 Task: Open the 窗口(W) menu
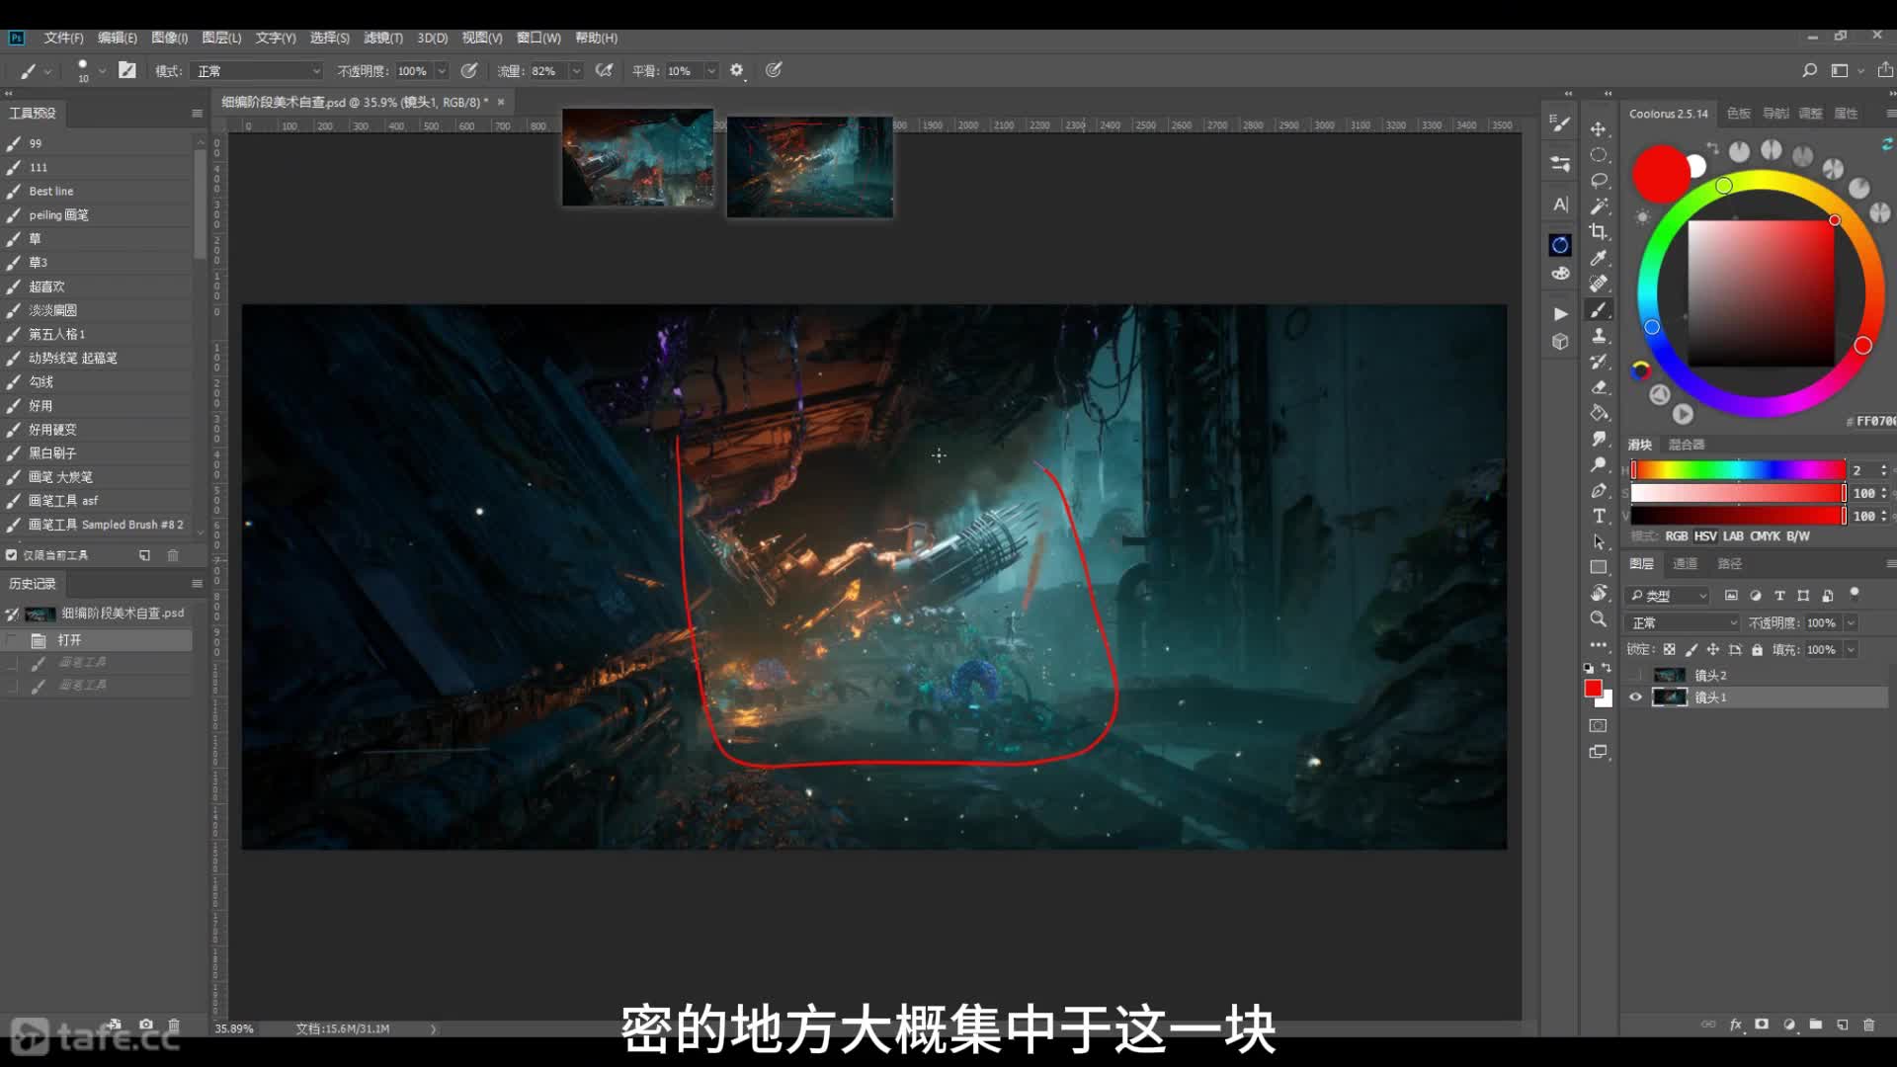[x=538, y=38]
